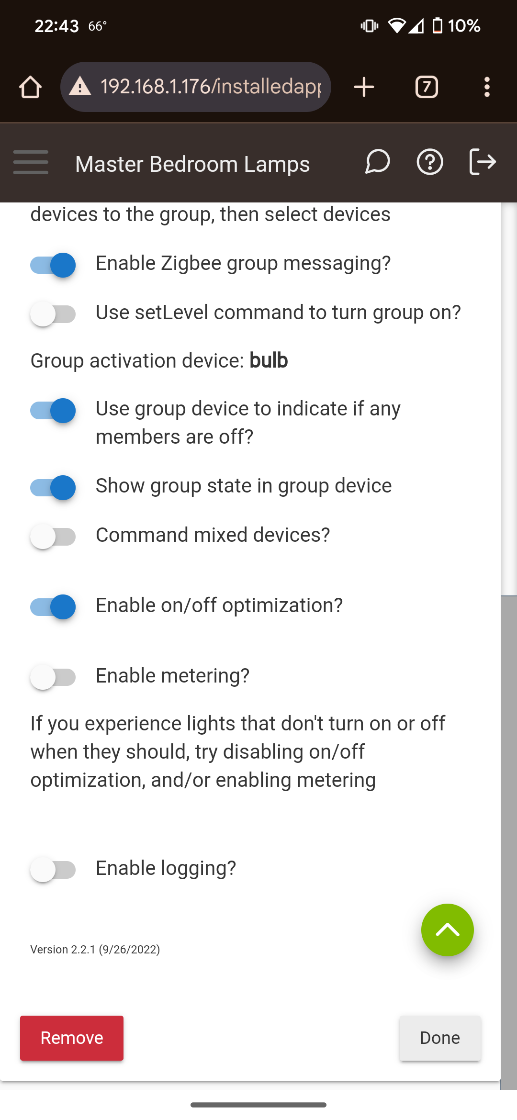The height and width of the screenshot is (1120, 517).
Task: Open a new browser tab with the plus icon
Action: click(x=364, y=87)
